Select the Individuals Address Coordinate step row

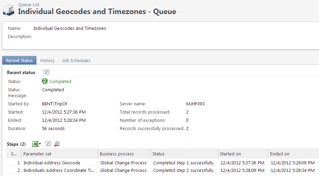click(x=59, y=170)
